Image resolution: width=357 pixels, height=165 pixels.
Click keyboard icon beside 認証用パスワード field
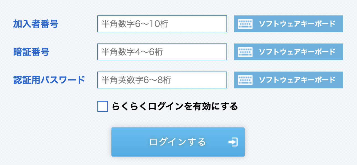pyautogui.click(x=245, y=80)
